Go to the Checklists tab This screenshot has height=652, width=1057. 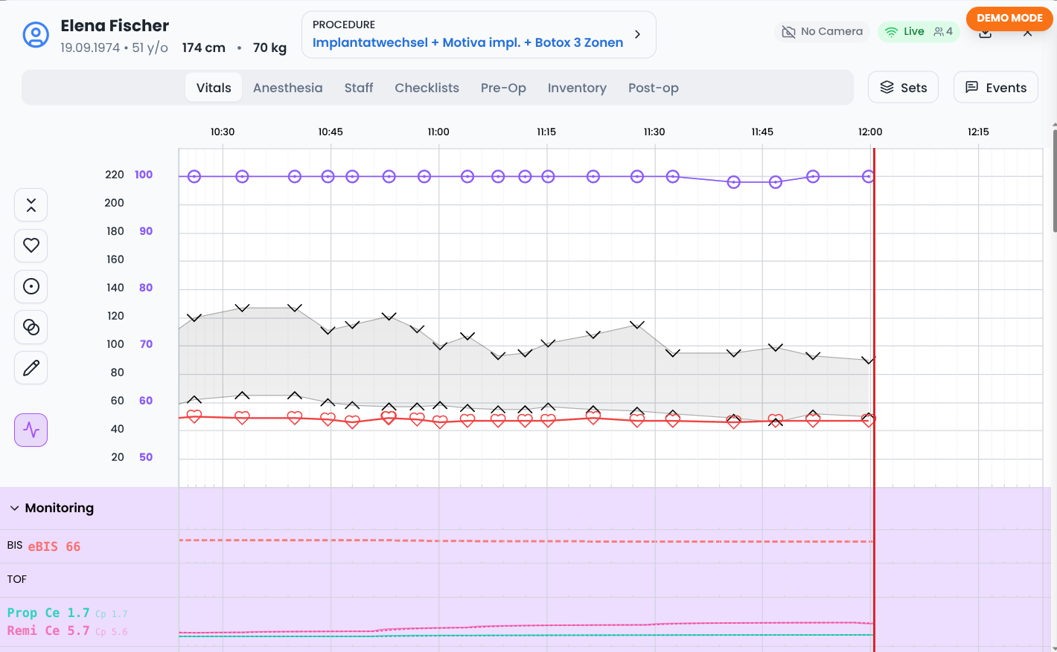click(427, 88)
